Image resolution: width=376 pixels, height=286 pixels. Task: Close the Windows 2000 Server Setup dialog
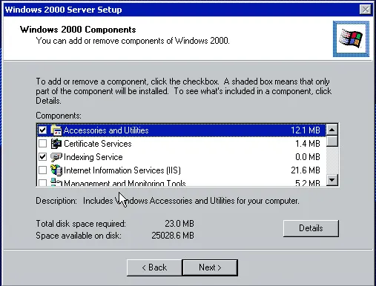[x=366, y=10]
